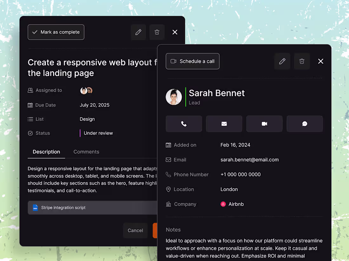Screen dimensions: 349x261
Task: Open chat via message bubble button
Action: tap(305, 124)
